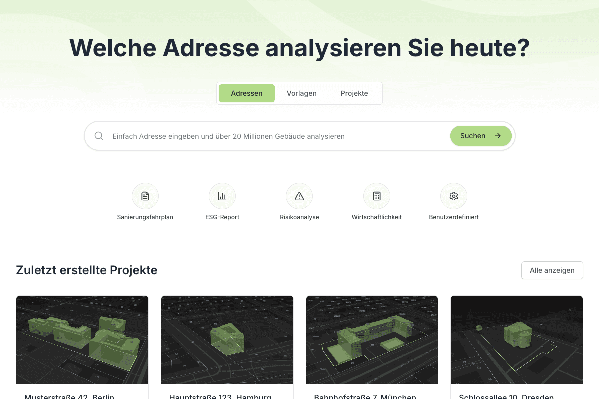599x399 pixels.
Task: Click the Musterstraße 42 Berlin building preview
Action: (x=82, y=339)
